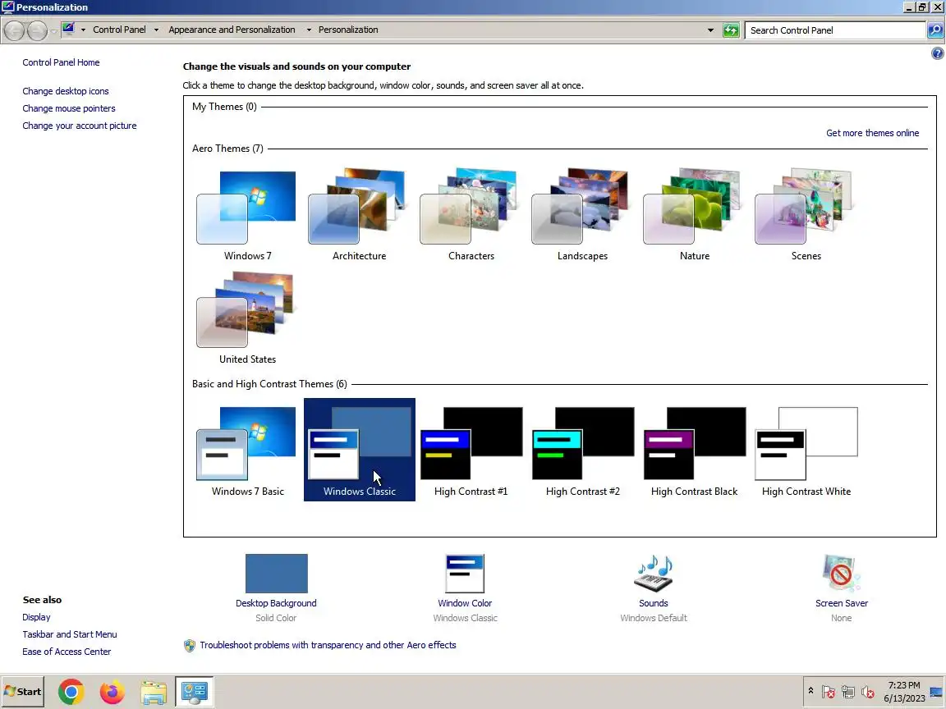
Task: Open Ease of Access Center link
Action: tap(67, 652)
